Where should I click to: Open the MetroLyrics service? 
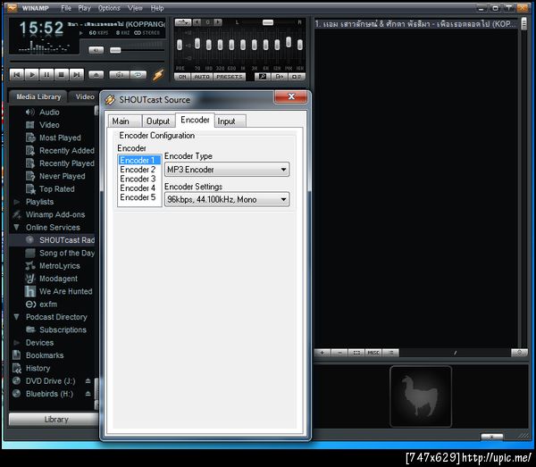click(60, 266)
